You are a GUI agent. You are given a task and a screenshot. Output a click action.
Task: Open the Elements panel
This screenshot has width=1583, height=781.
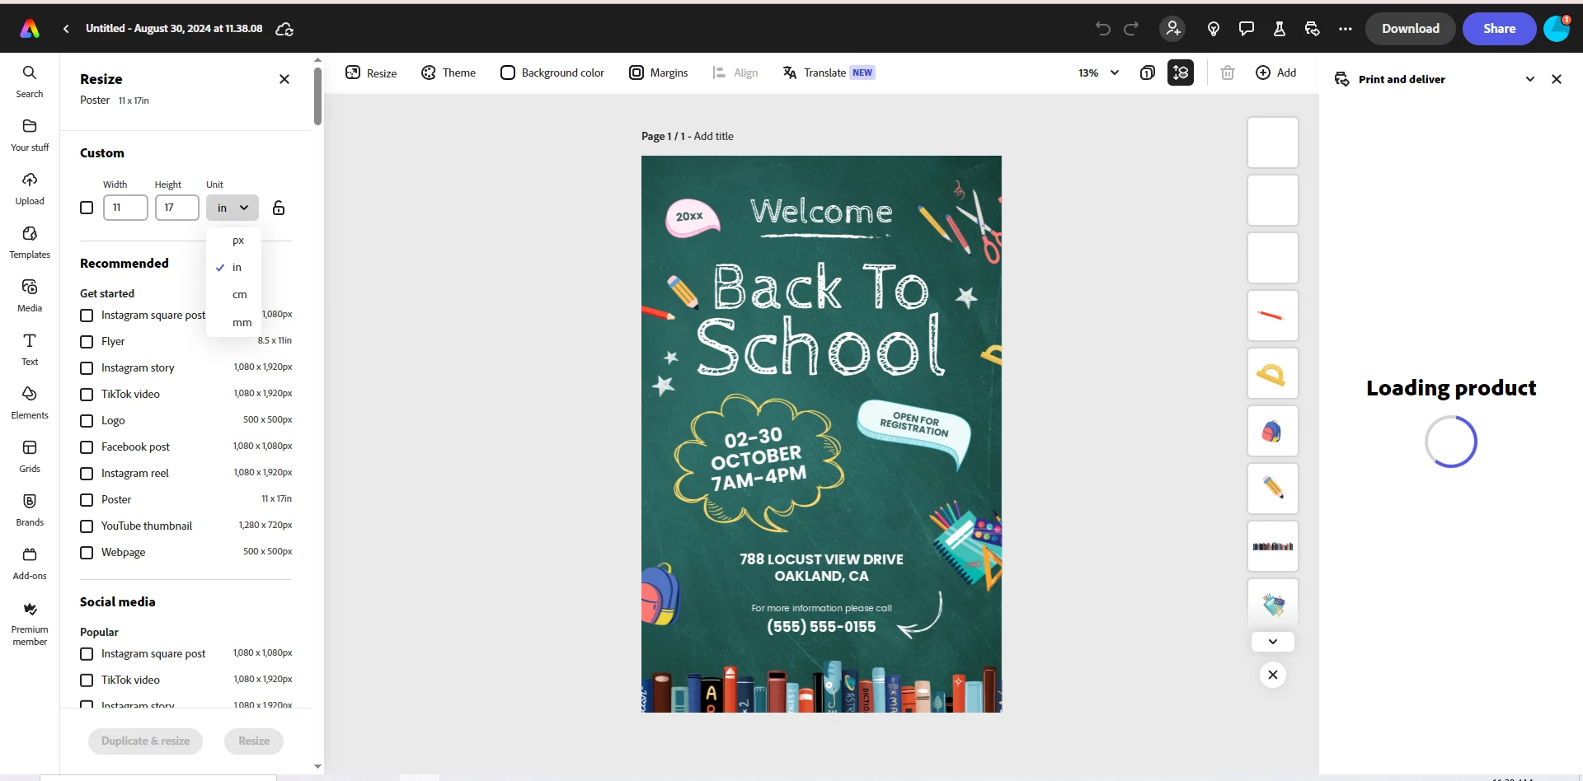click(30, 403)
